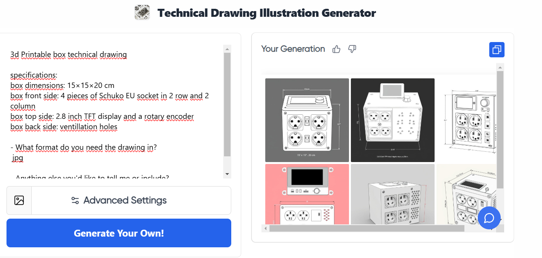Open the pink background drawing thumbnail
Screen dimensions: 542x258
point(307,194)
